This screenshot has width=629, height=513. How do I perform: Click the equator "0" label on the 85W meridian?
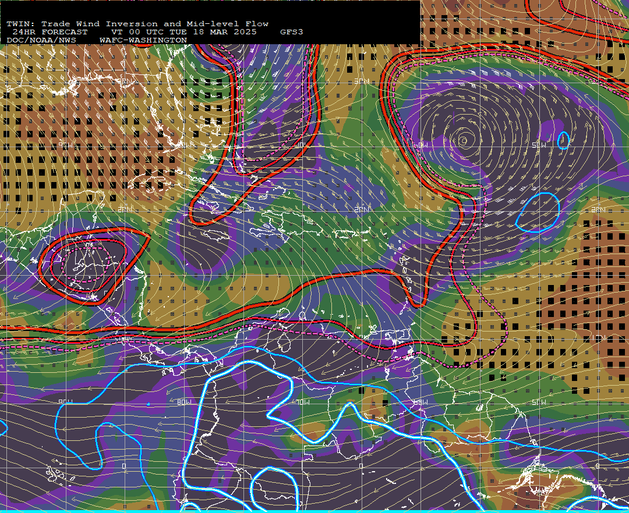coord(125,466)
